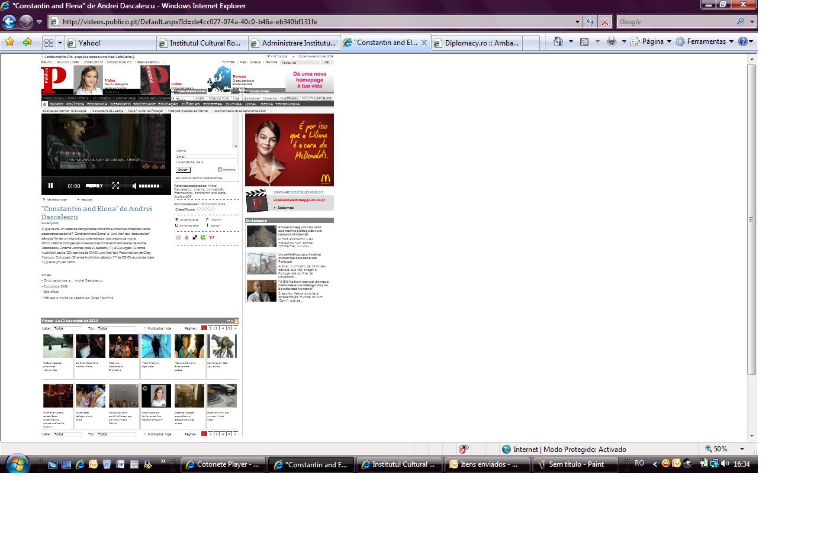Click the video player speaker icon
817x543 pixels.
[134, 186]
